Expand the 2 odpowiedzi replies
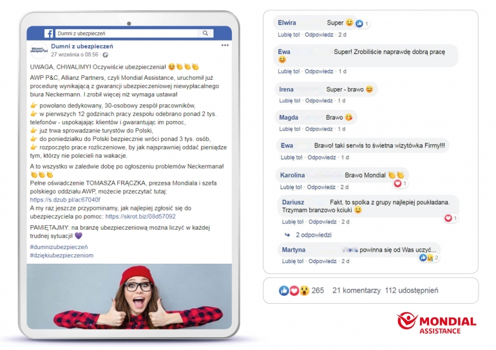Screen dimensions: 496x350 click(x=314, y=235)
